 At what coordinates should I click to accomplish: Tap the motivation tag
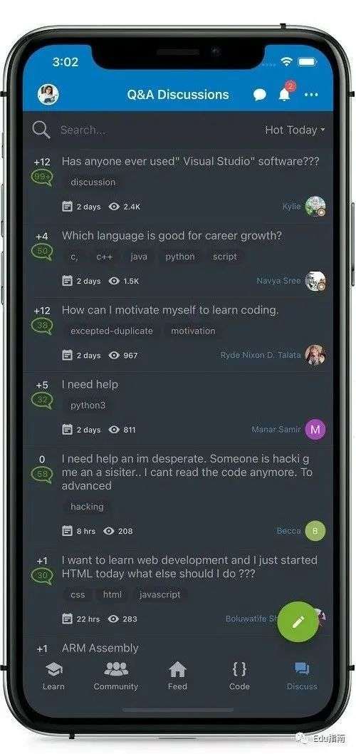tap(193, 331)
